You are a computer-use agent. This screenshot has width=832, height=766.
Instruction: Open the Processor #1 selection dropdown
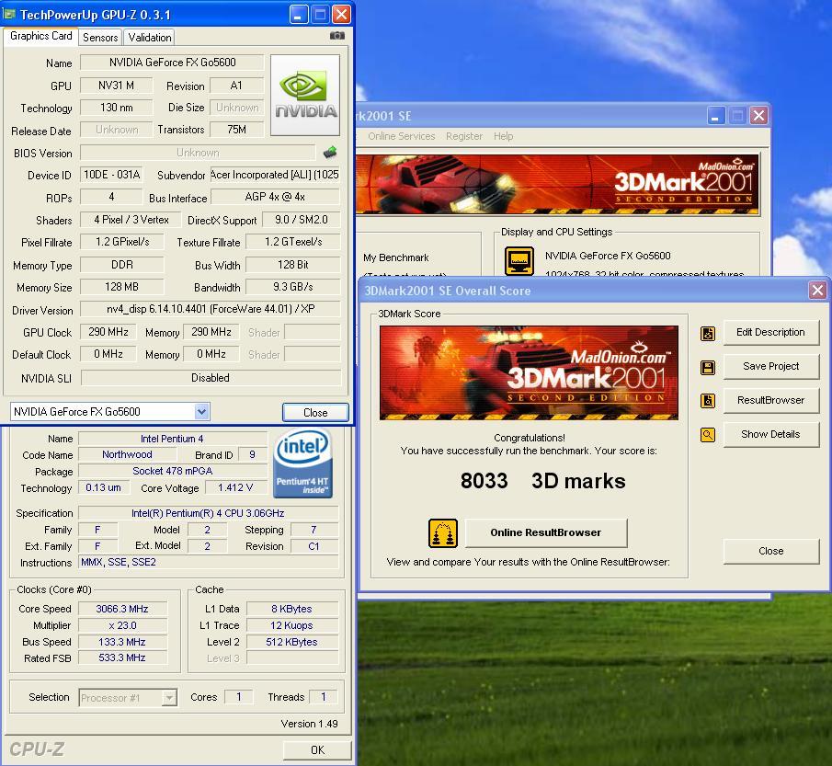(169, 697)
